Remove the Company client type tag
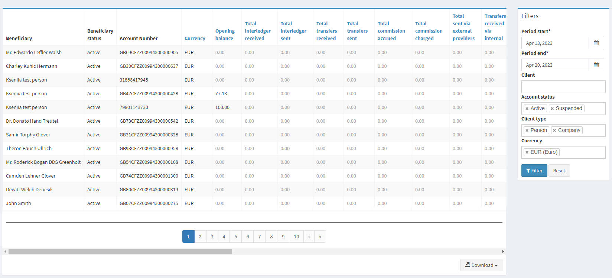Viewport: 612px width, 278px height. [x=554, y=130]
